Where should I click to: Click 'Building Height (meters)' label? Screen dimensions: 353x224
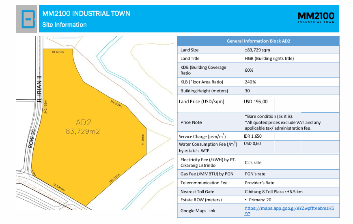tap(204, 91)
